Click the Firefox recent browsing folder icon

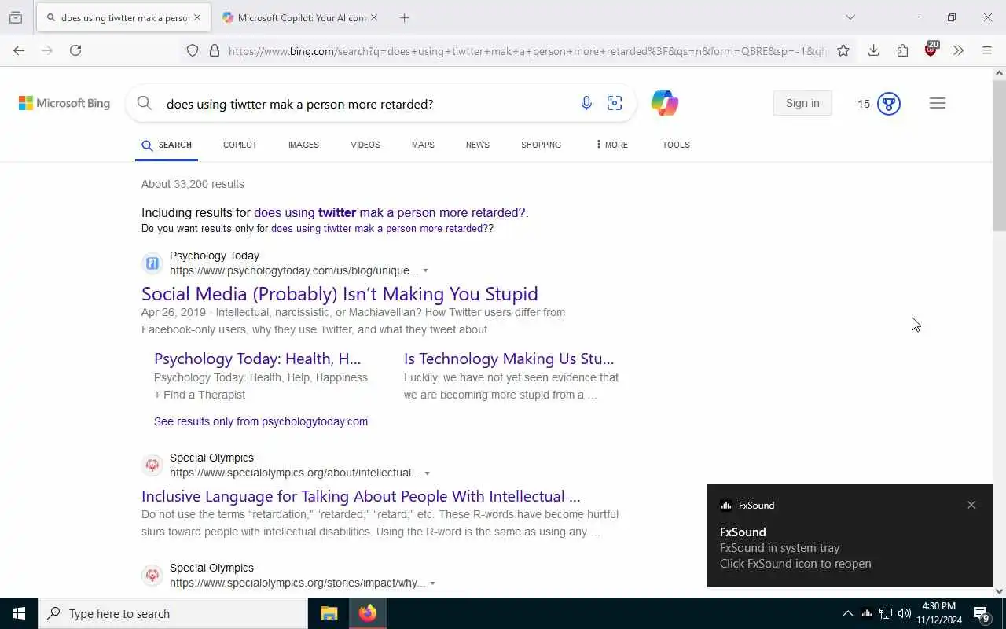pos(16,17)
